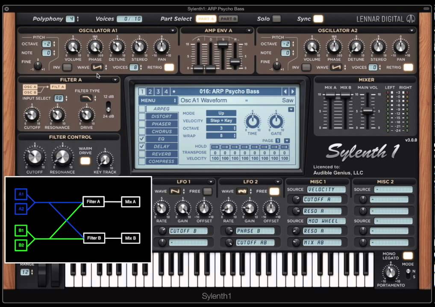Click the LFO 2 Gain knob
Screen dimensions: 435x307
click(249, 209)
